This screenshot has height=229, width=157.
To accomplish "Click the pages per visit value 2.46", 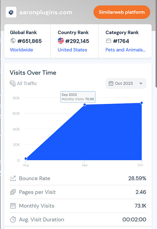I will coord(141,192).
